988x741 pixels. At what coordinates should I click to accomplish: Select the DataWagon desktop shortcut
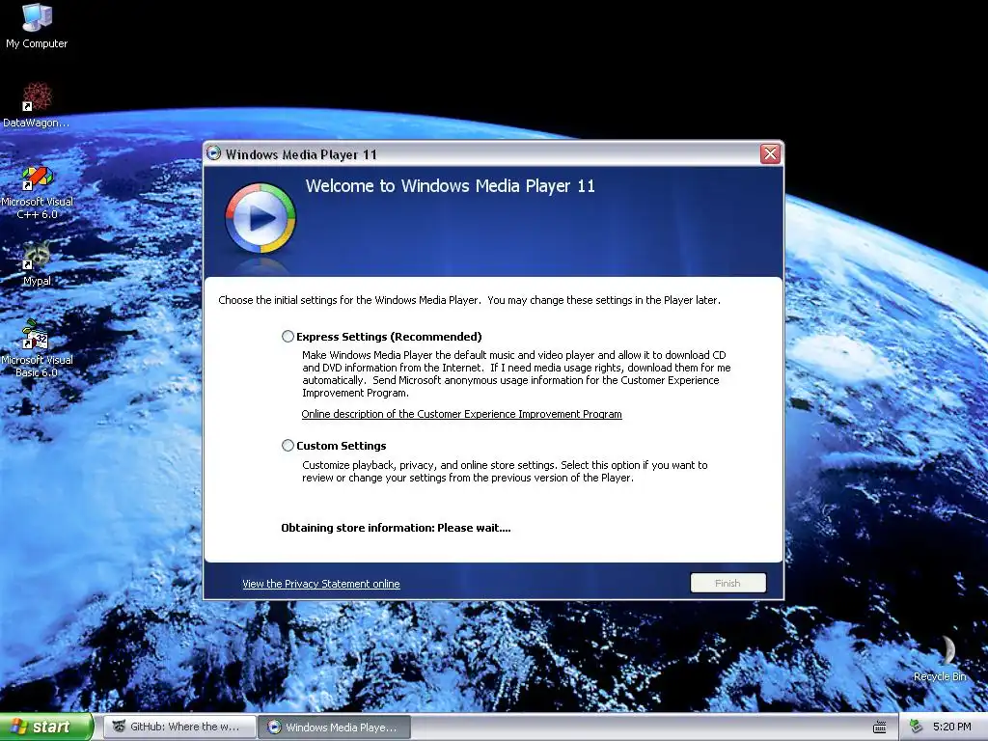point(37,105)
